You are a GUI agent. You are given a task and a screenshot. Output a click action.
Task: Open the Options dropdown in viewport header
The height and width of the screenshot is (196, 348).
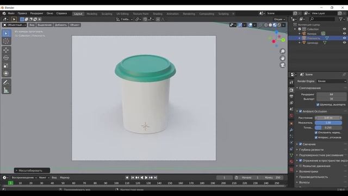point(279,20)
